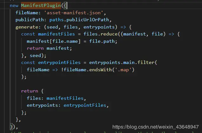Click file.path expression
This screenshot has width=202, height=133.
tap(102, 41)
